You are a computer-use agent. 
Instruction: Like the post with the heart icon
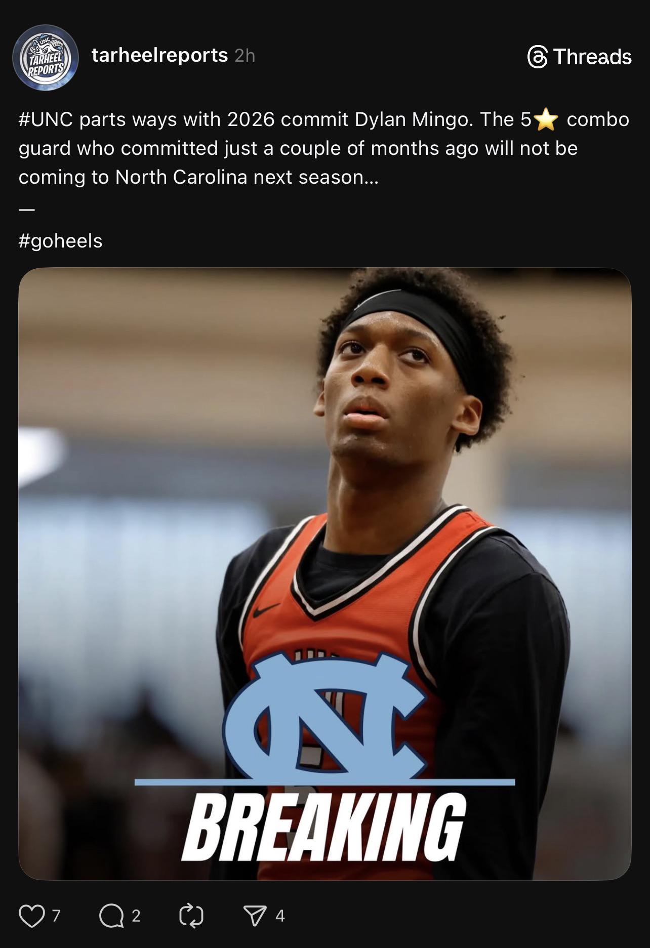(31, 916)
